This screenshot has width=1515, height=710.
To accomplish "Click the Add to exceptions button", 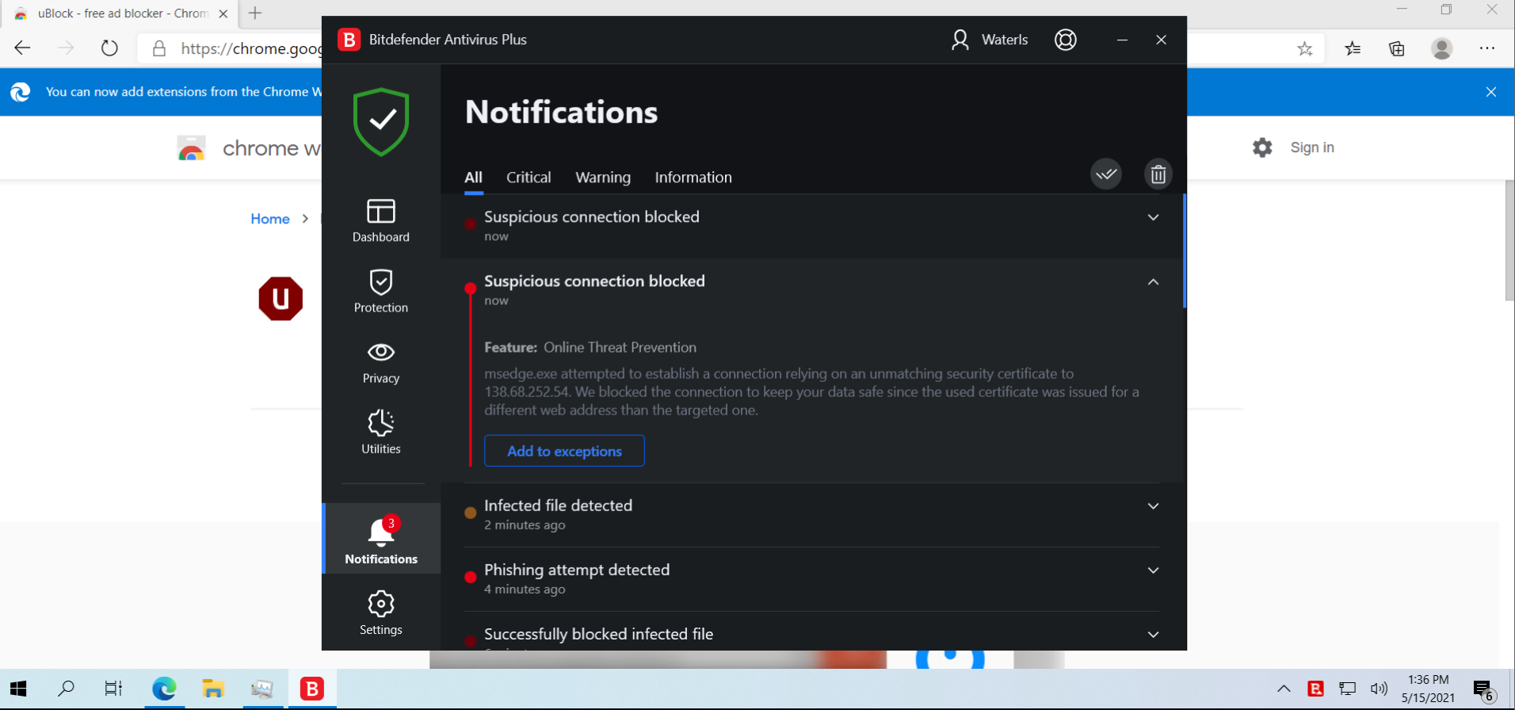I will click(564, 451).
